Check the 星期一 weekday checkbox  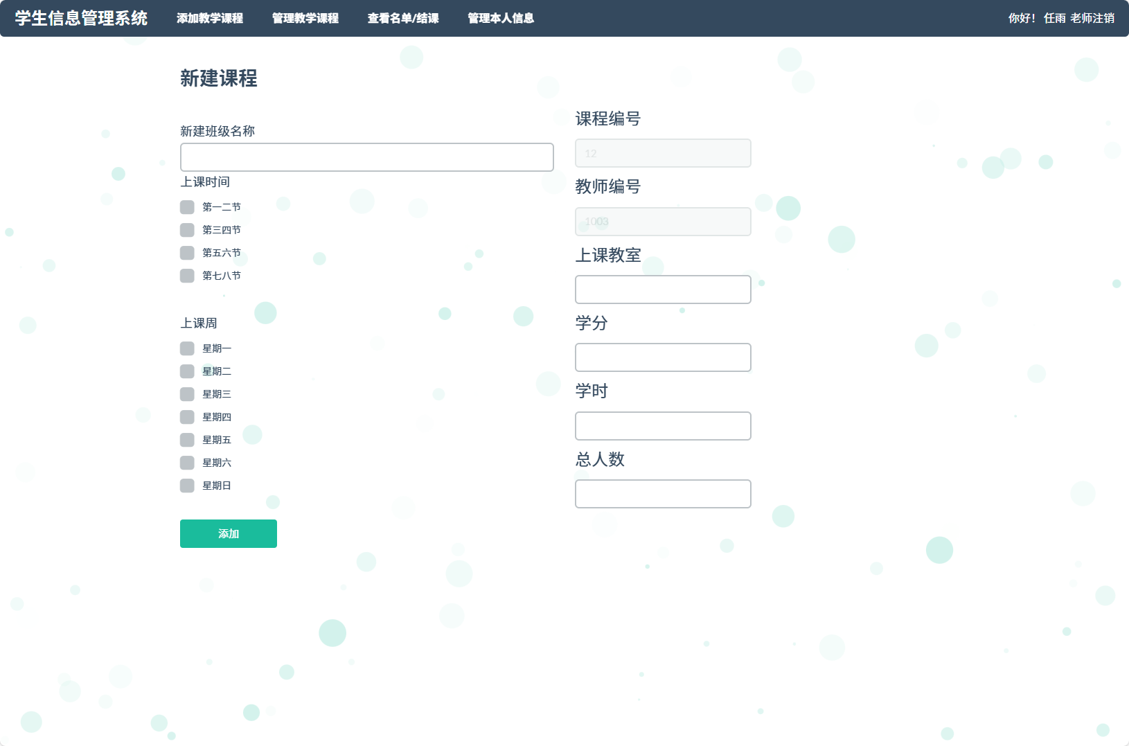[x=187, y=348]
